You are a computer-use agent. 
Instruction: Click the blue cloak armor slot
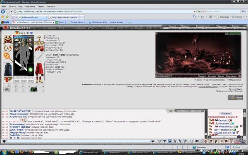pyautogui.click(x=8, y=69)
